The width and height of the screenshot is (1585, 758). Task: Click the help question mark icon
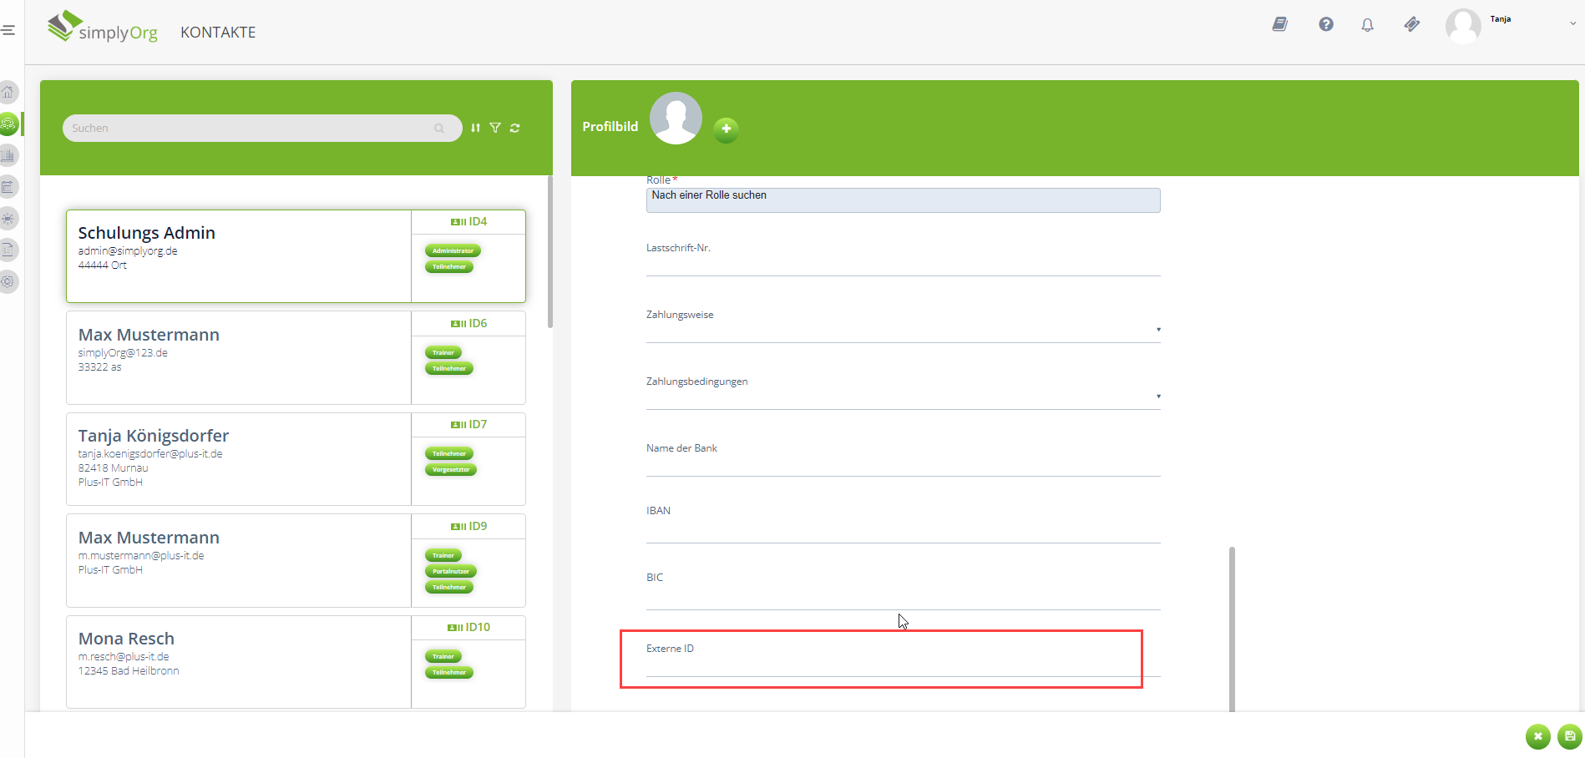tap(1326, 24)
